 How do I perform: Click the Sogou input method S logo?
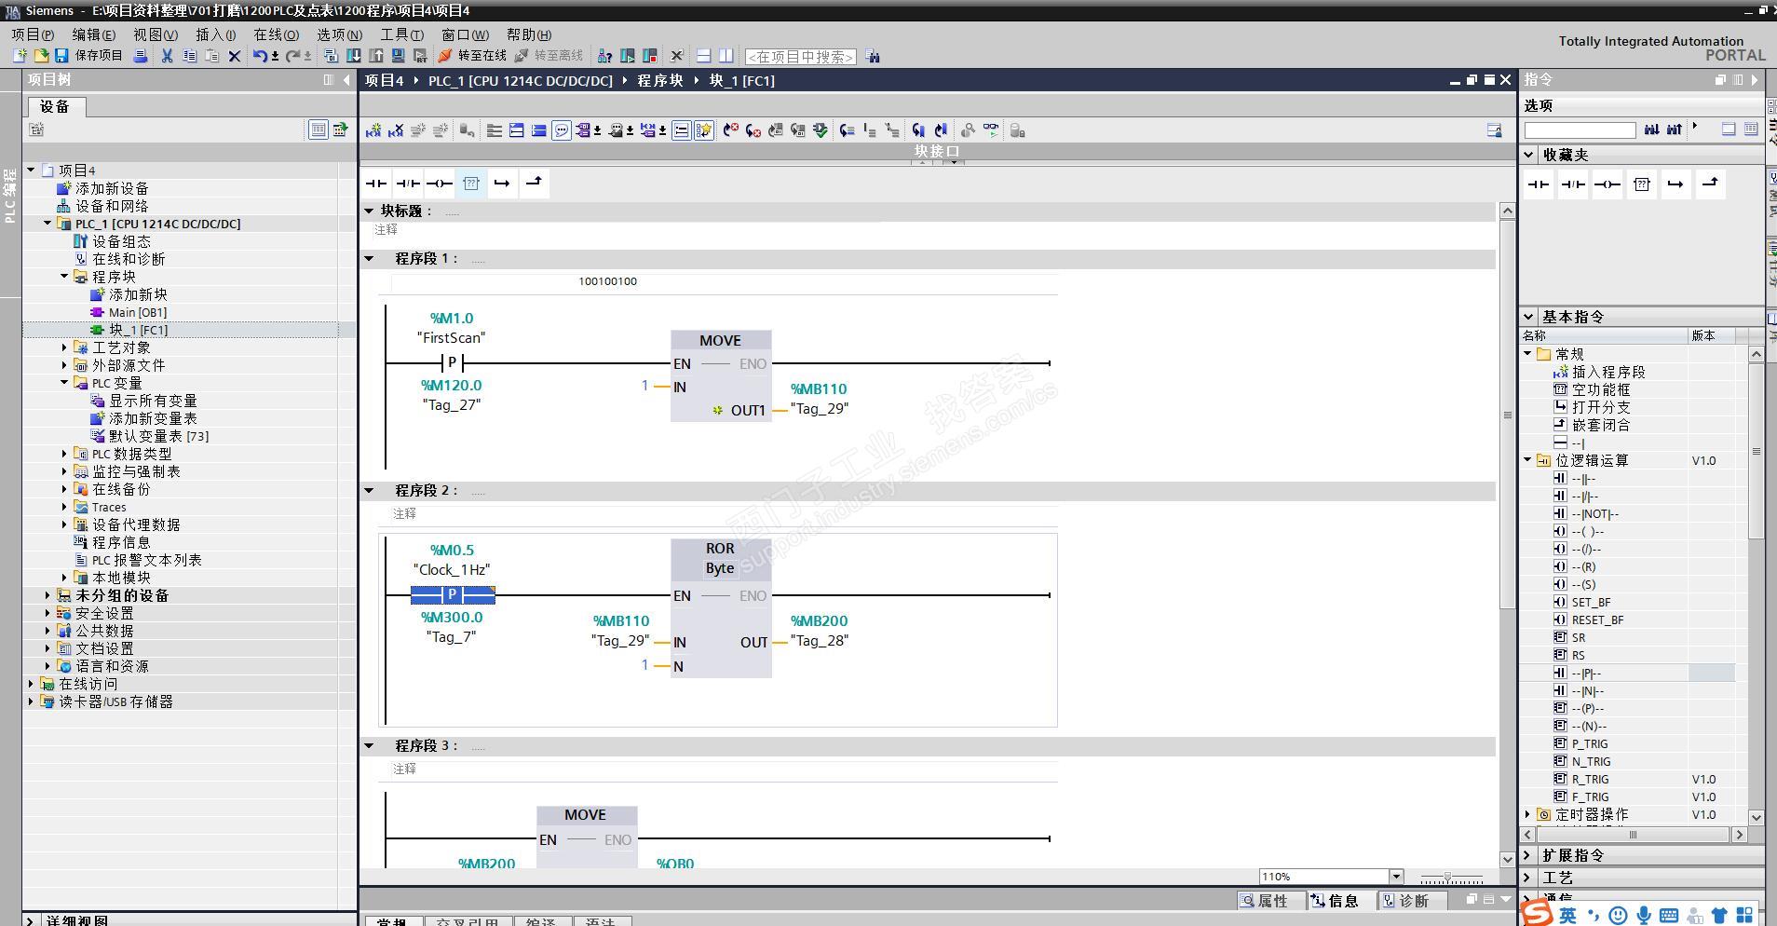(x=1537, y=913)
